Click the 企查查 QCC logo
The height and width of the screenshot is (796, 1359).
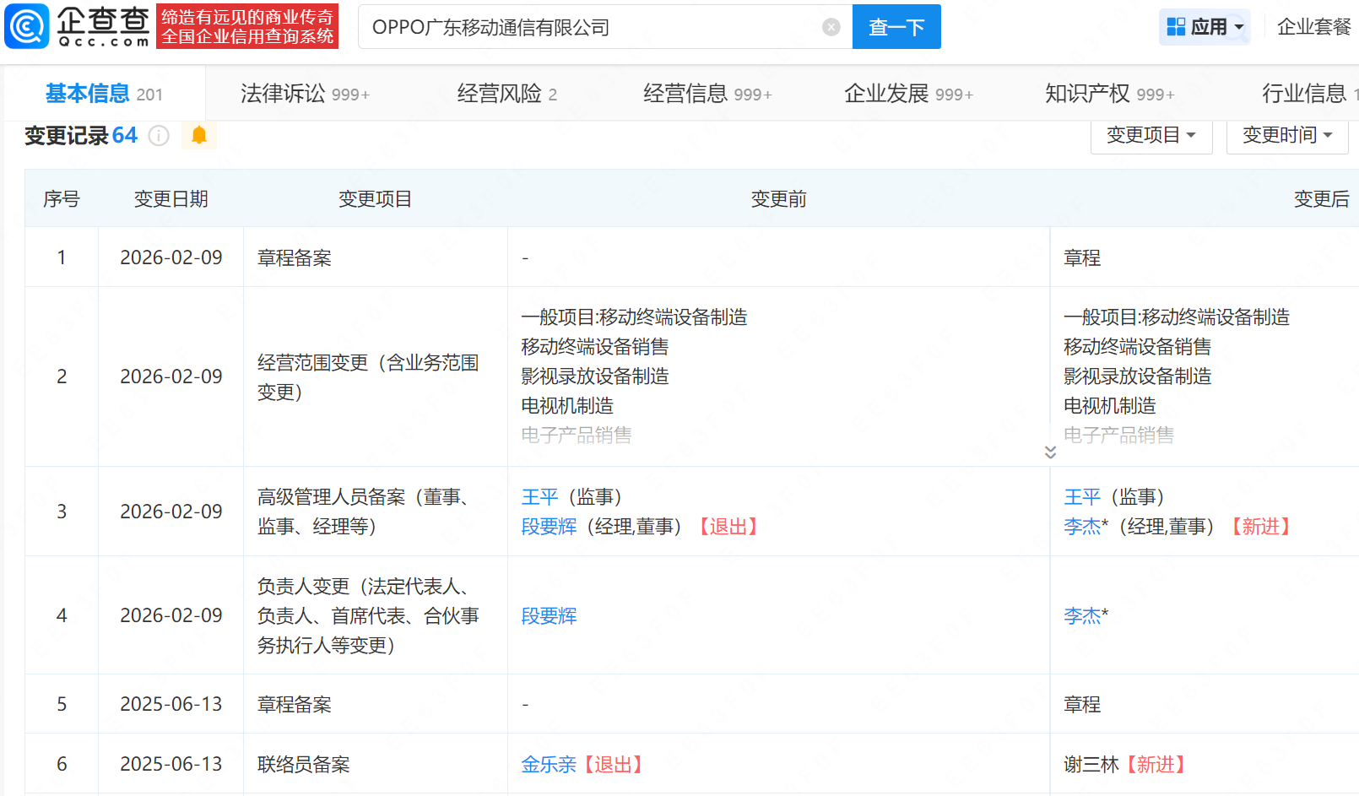[x=76, y=26]
